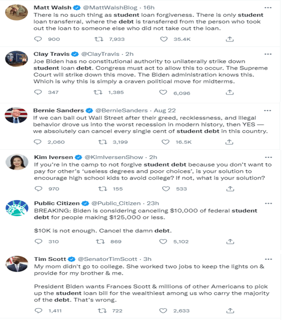Viewport: 290px width, 320px height.
Task: Open more options menu on Bernie Sanders' tweet
Action: (x=268, y=110)
